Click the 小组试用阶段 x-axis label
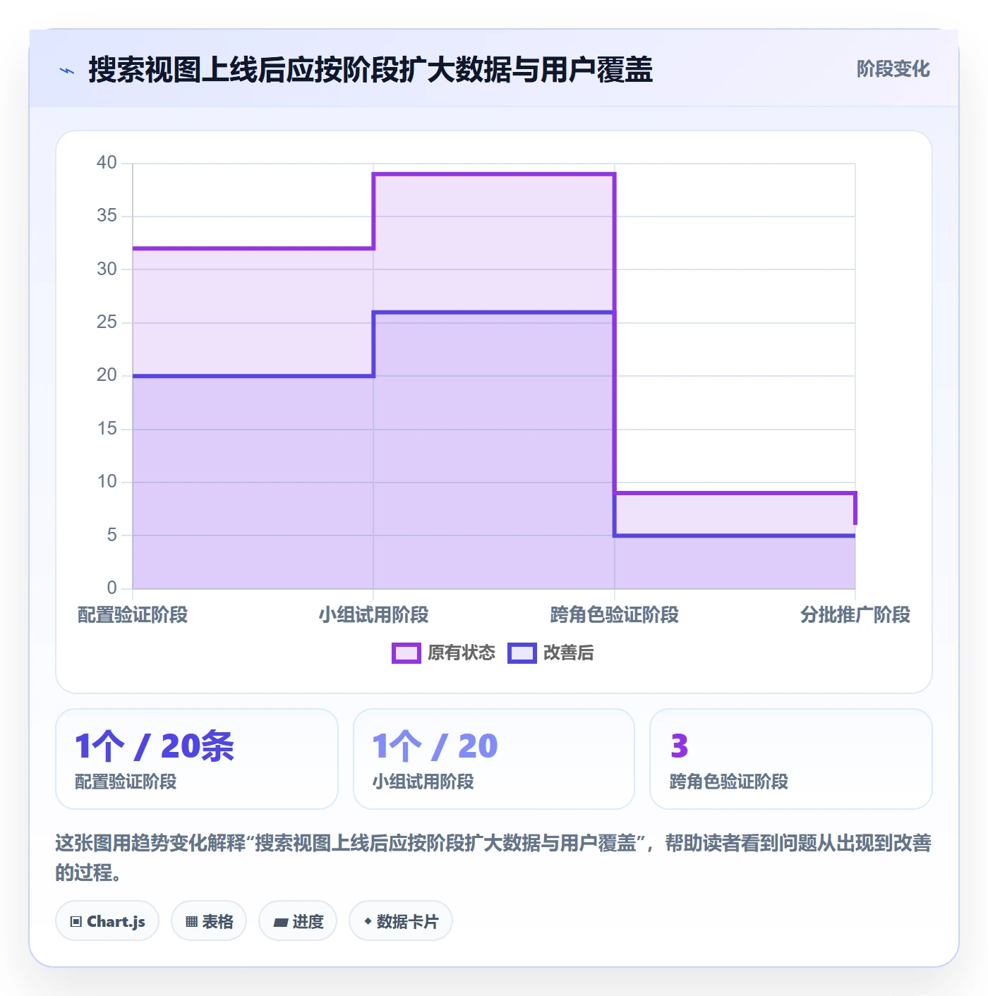Screen dimensions: 988x996 click(373, 615)
